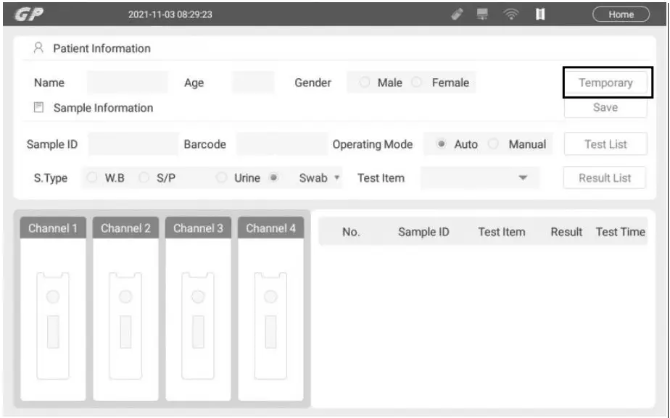Click the Patient Information section title

pyautogui.click(x=102, y=49)
